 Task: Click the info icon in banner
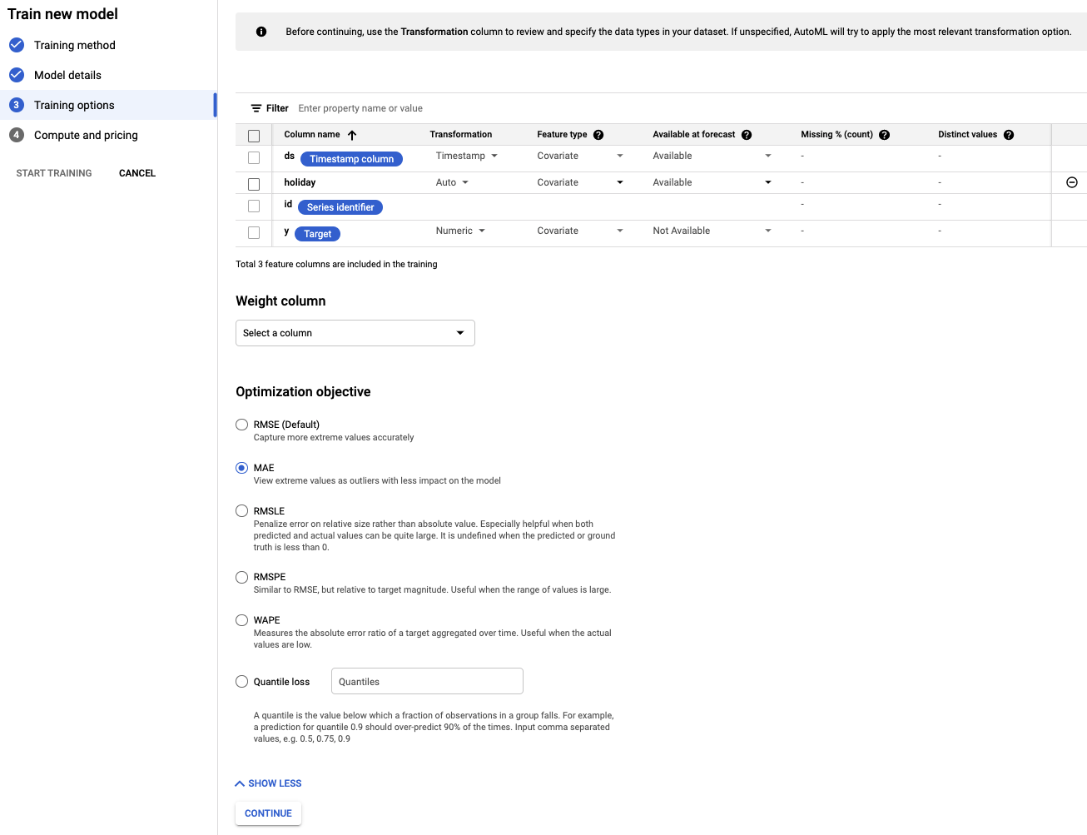click(x=261, y=32)
